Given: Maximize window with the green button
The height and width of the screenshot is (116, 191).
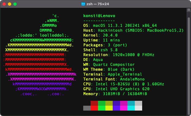Looking at the screenshot, I should (x=15, y=4).
